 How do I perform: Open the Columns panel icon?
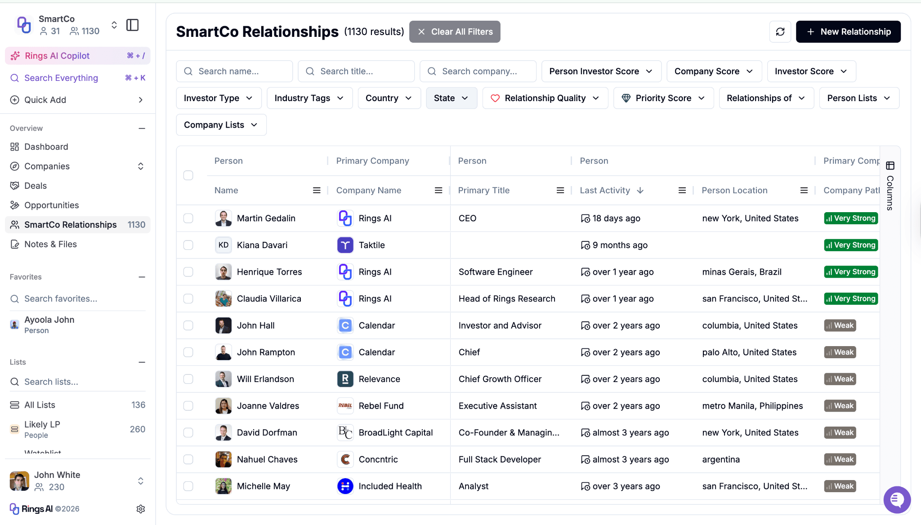[x=890, y=165]
